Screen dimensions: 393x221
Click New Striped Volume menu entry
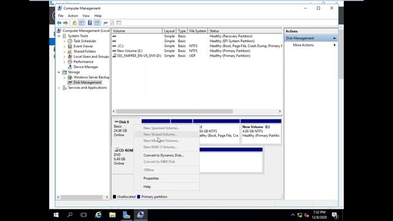[166, 134]
